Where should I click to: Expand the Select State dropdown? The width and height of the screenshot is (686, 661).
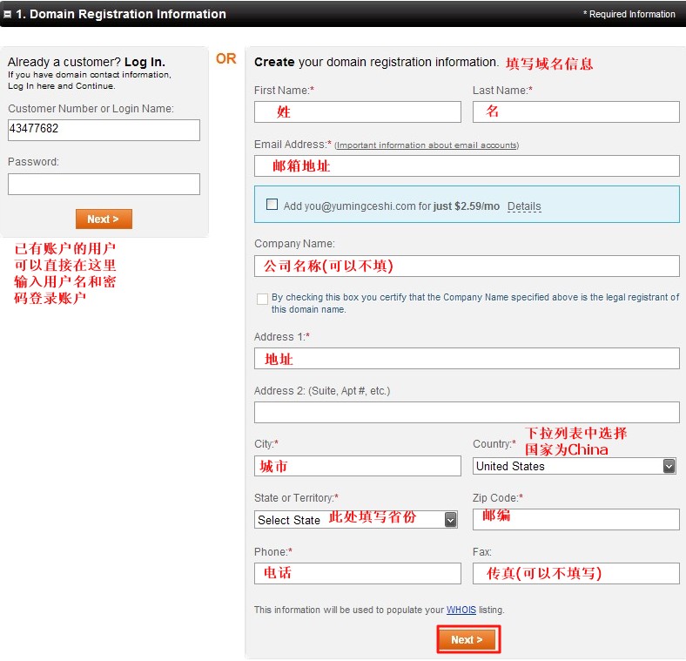(x=356, y=520)
